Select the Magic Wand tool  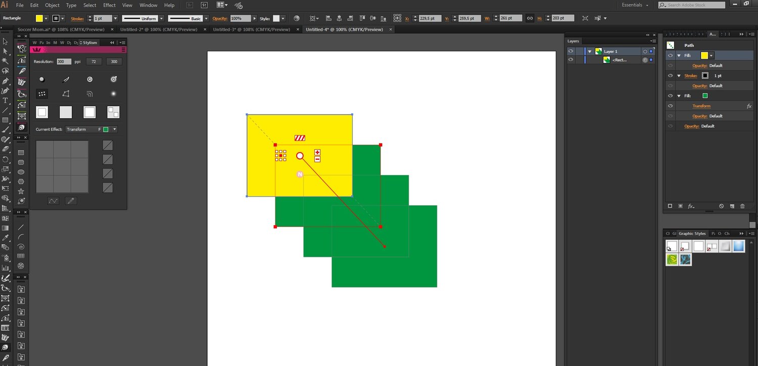tap(6, 61)
